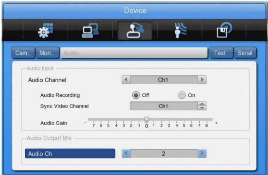Click the Audio Gain slider handle
268x175 pixels.
[146, 120]
